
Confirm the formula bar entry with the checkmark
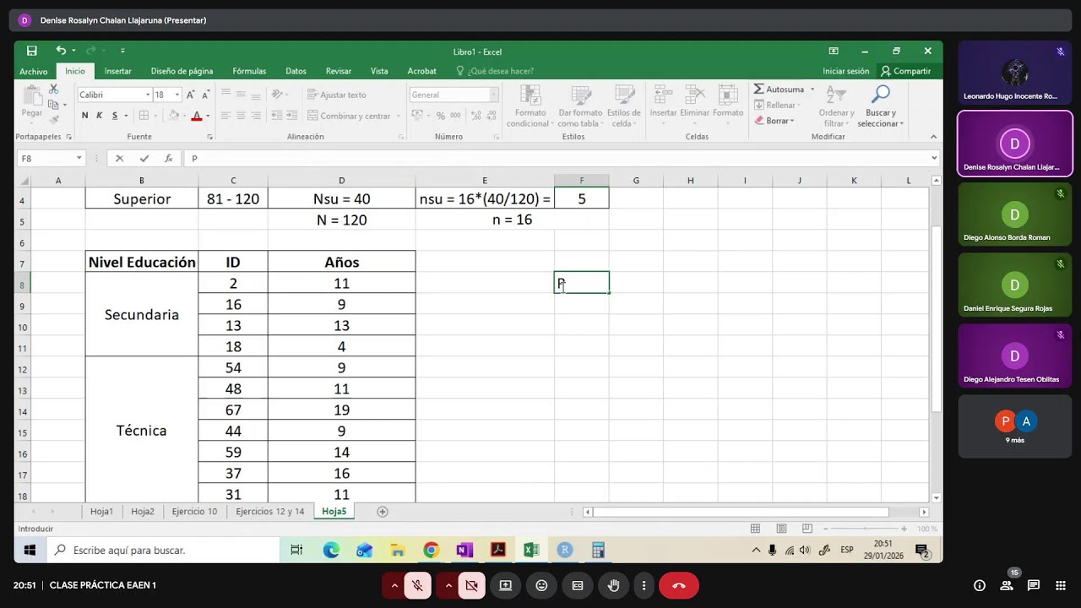[144, 158]
